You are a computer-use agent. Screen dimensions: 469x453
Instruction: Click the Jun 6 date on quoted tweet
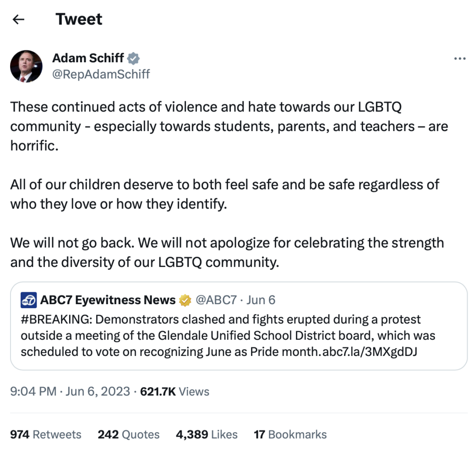pyautogui.click(x=261, y=300)
